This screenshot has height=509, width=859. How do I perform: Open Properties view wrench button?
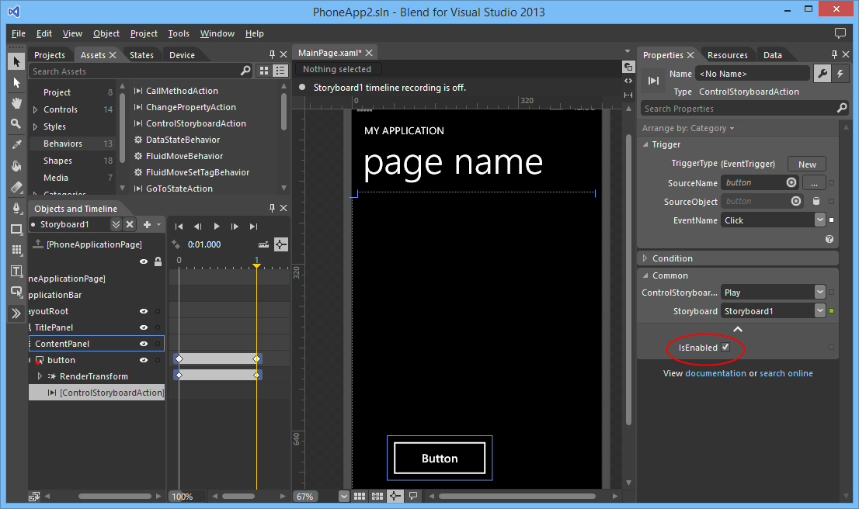[x=822, y=74]
